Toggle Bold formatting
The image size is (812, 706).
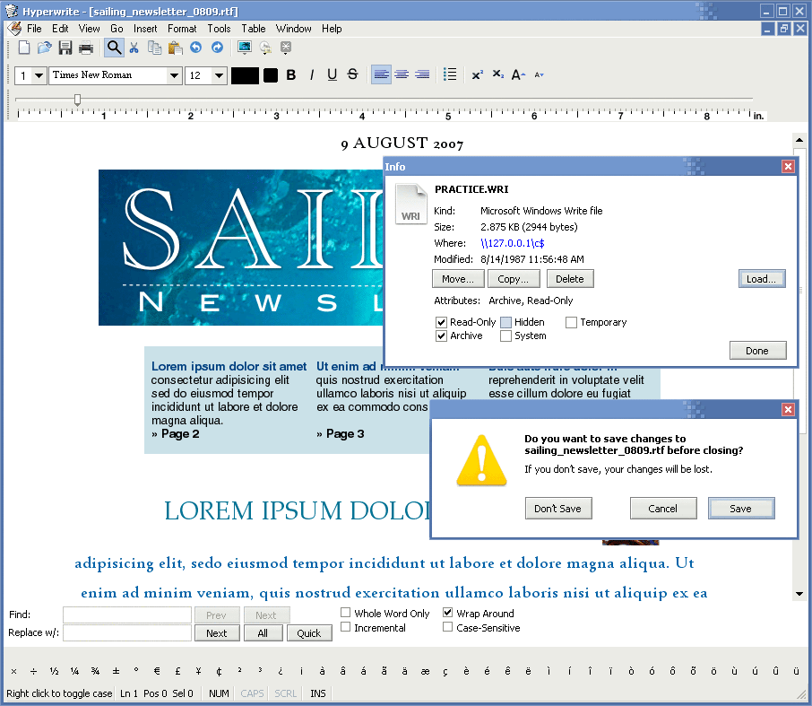[x=291, y=75]
